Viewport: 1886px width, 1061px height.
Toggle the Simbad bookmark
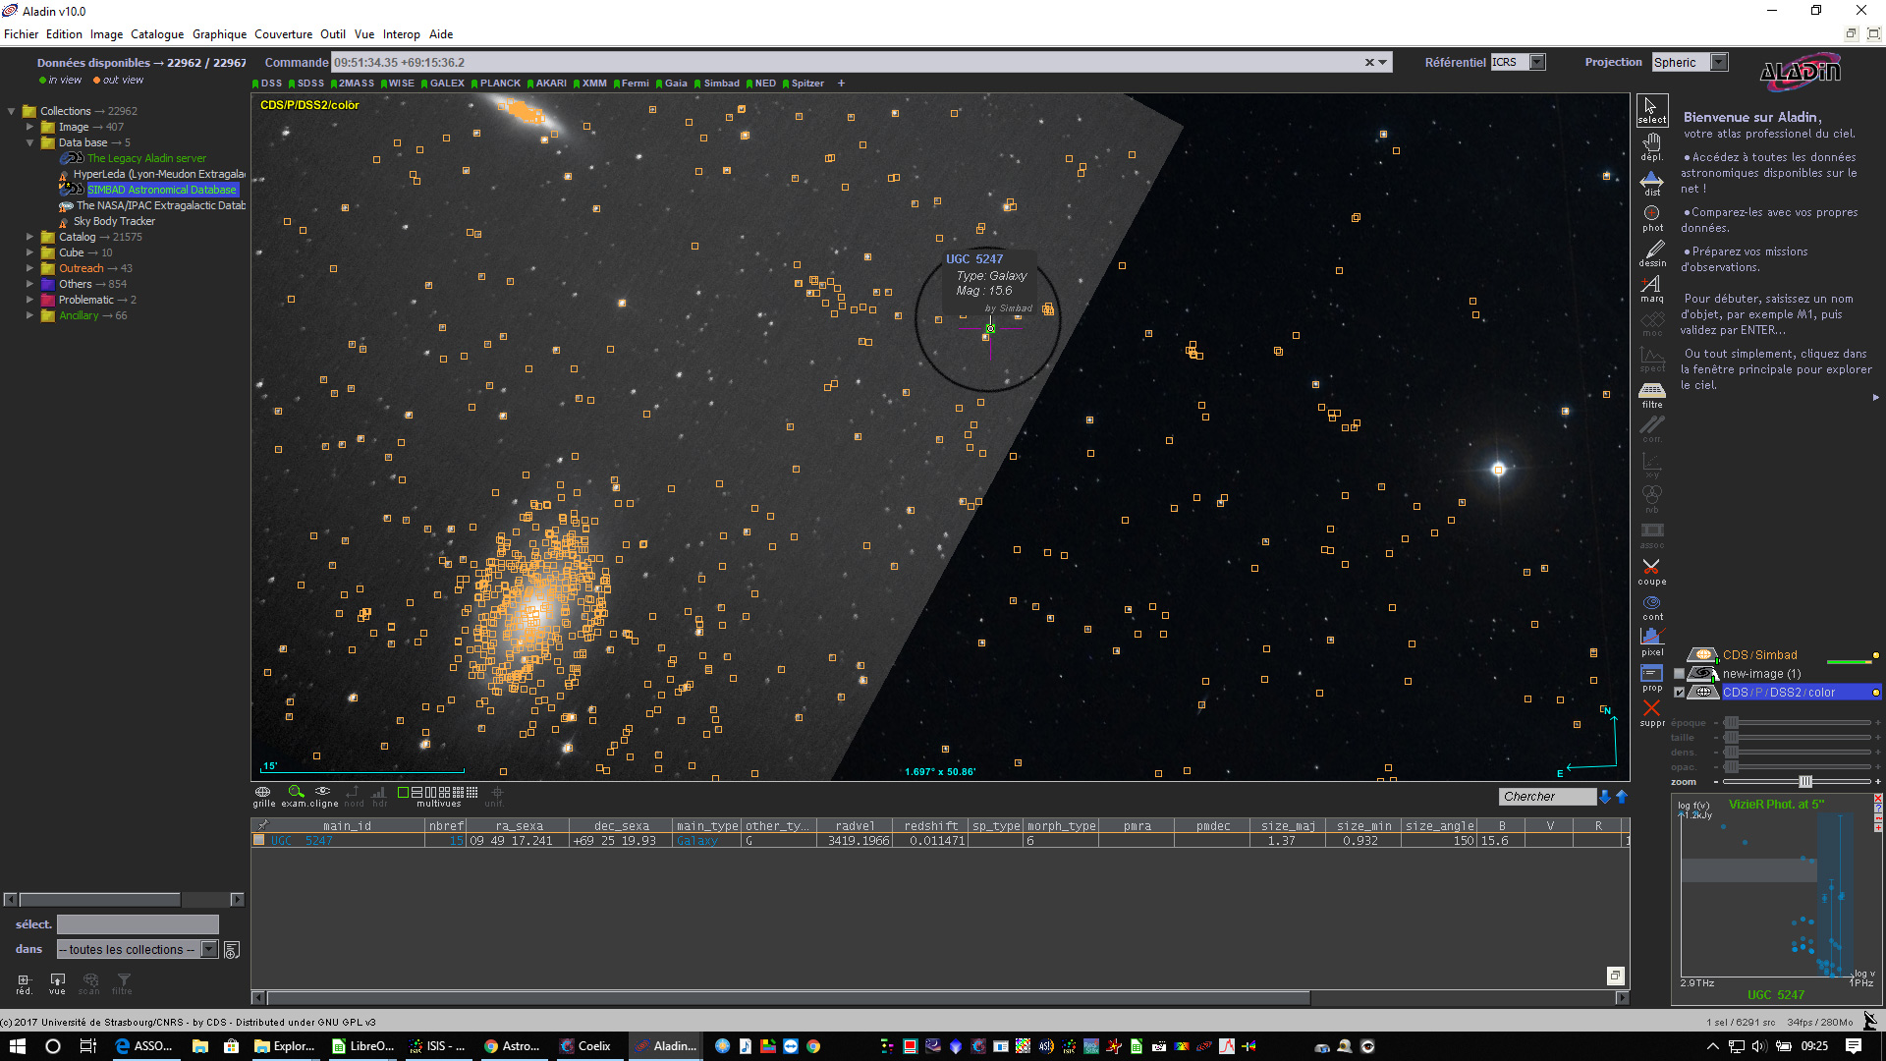(717, 84)
